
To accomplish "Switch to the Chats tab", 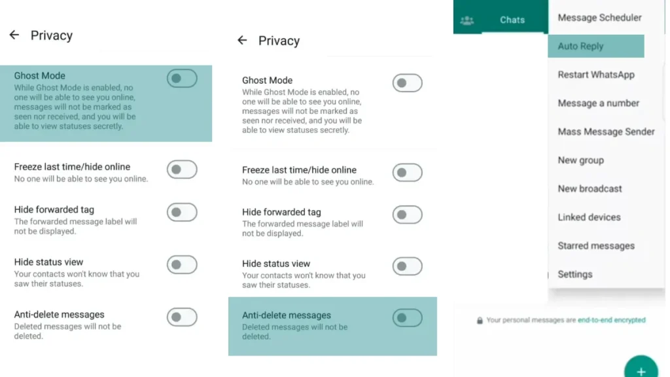I will point(512,20).
